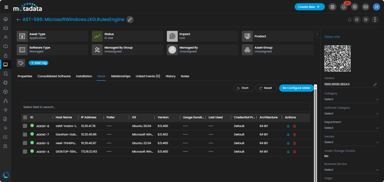Click the search field above the table
The height and width of the screenshot is (182, 384).
[x=165, y=107]
